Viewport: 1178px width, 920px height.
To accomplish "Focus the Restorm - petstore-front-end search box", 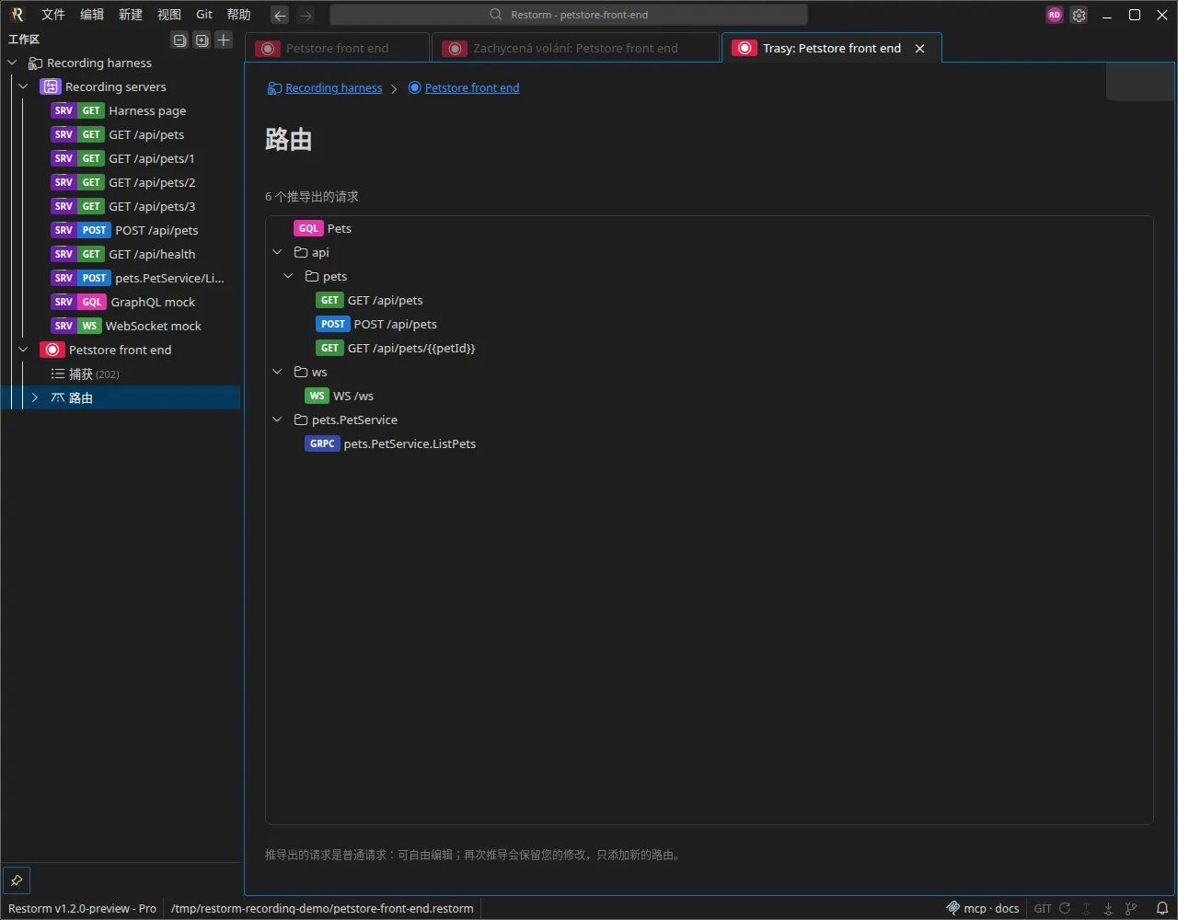I will click(569, 15).
